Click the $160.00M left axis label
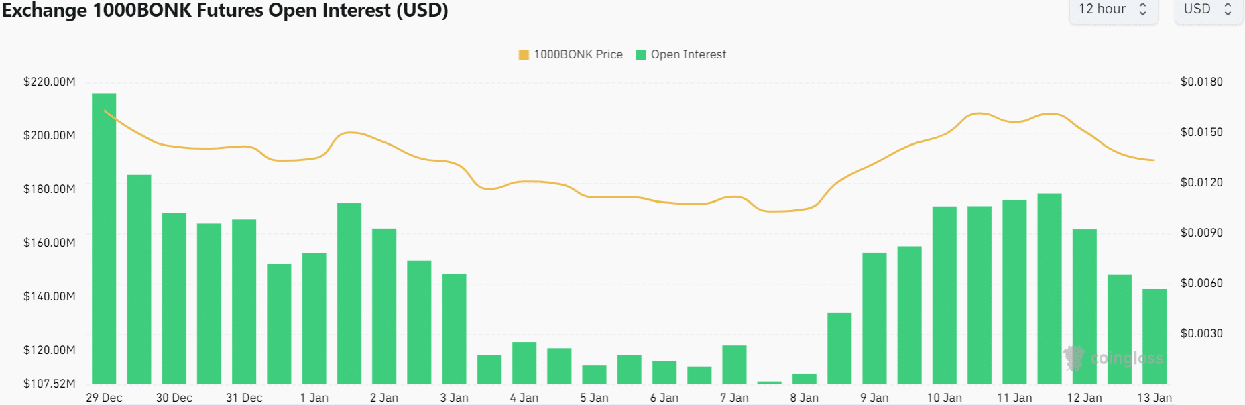The height and width of the screenshot is (405, 1245). pos(50,243)
